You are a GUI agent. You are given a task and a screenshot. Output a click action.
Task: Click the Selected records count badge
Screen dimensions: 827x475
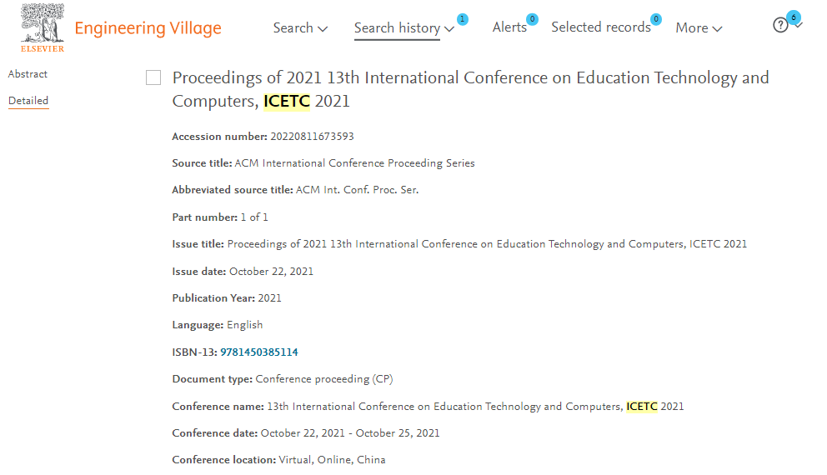coord(655,19)
